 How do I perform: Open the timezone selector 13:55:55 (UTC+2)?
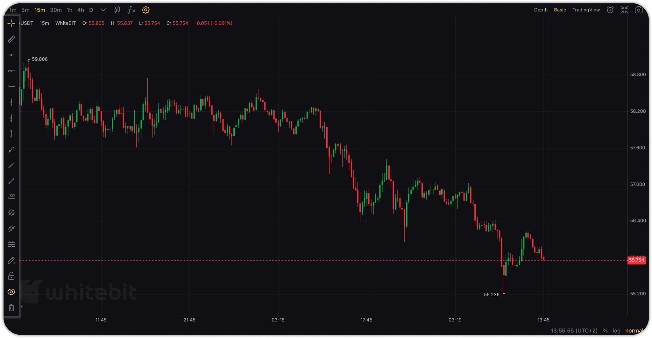[x=574, y=331]
